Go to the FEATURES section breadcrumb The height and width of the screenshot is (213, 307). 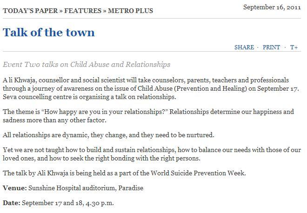pyautogui.click(x=83, y=10)
